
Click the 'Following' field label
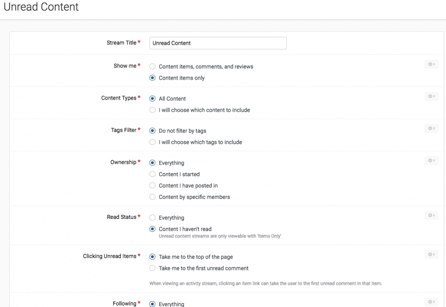[124, 303]
